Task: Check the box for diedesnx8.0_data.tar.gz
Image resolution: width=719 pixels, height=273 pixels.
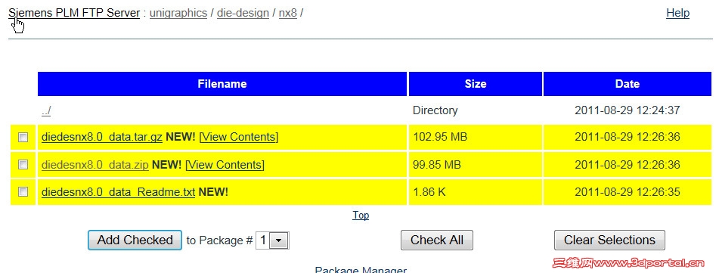Action: pyautogui.click(x=23, y=137)
